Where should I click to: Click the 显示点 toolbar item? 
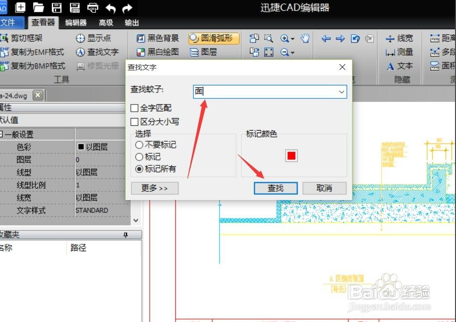91,39
